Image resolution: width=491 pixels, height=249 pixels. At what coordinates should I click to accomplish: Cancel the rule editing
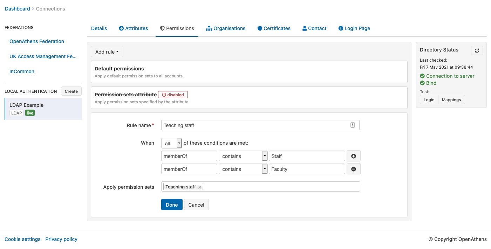coord(196,205)
